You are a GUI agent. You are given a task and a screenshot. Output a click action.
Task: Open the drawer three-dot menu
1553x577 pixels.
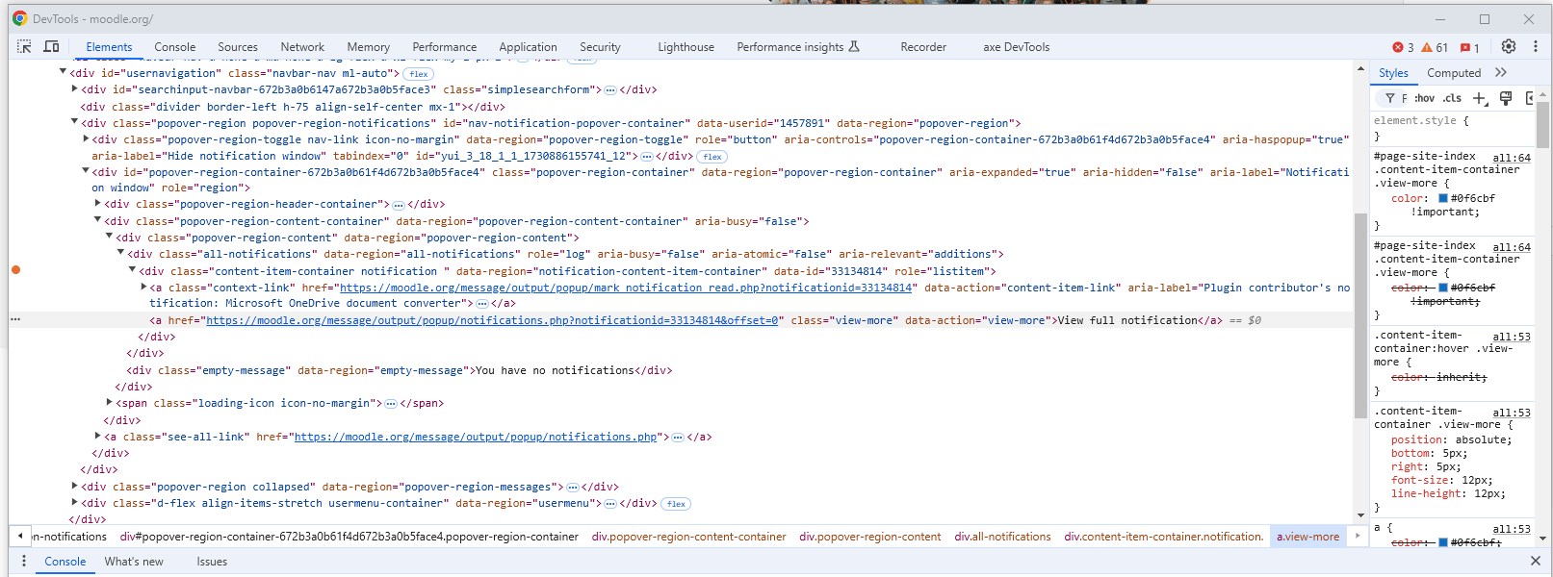coord(24,562)
